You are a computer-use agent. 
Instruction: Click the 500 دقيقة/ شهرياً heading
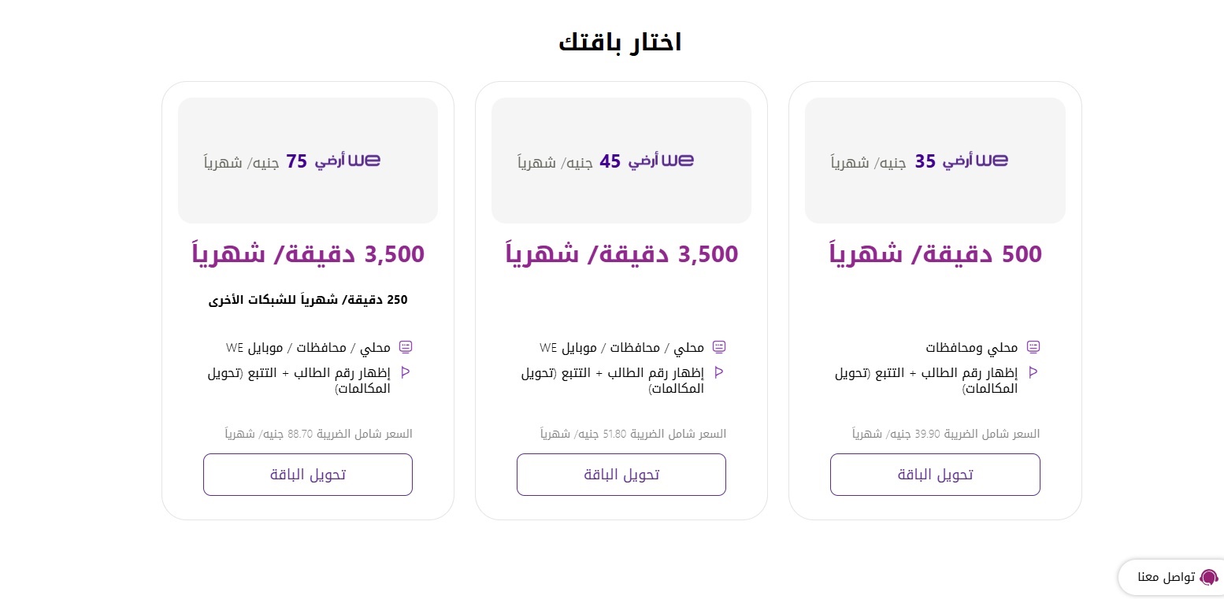pos(935,254)
